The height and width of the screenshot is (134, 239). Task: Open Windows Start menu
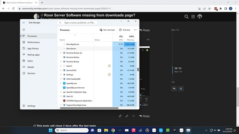[51, 130]
